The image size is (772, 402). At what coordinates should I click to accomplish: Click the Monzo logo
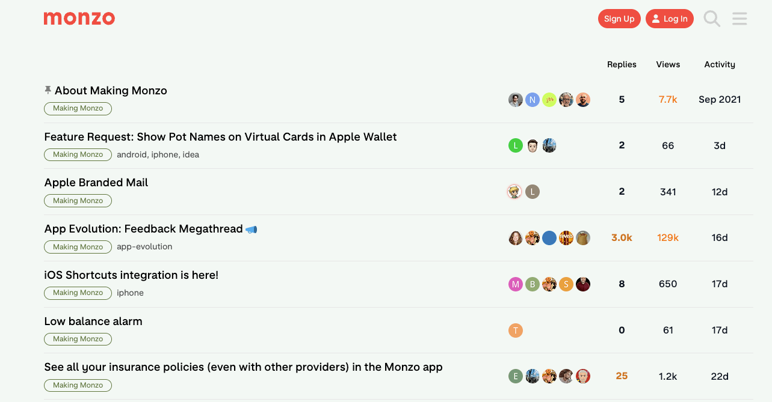coord(79,18)
